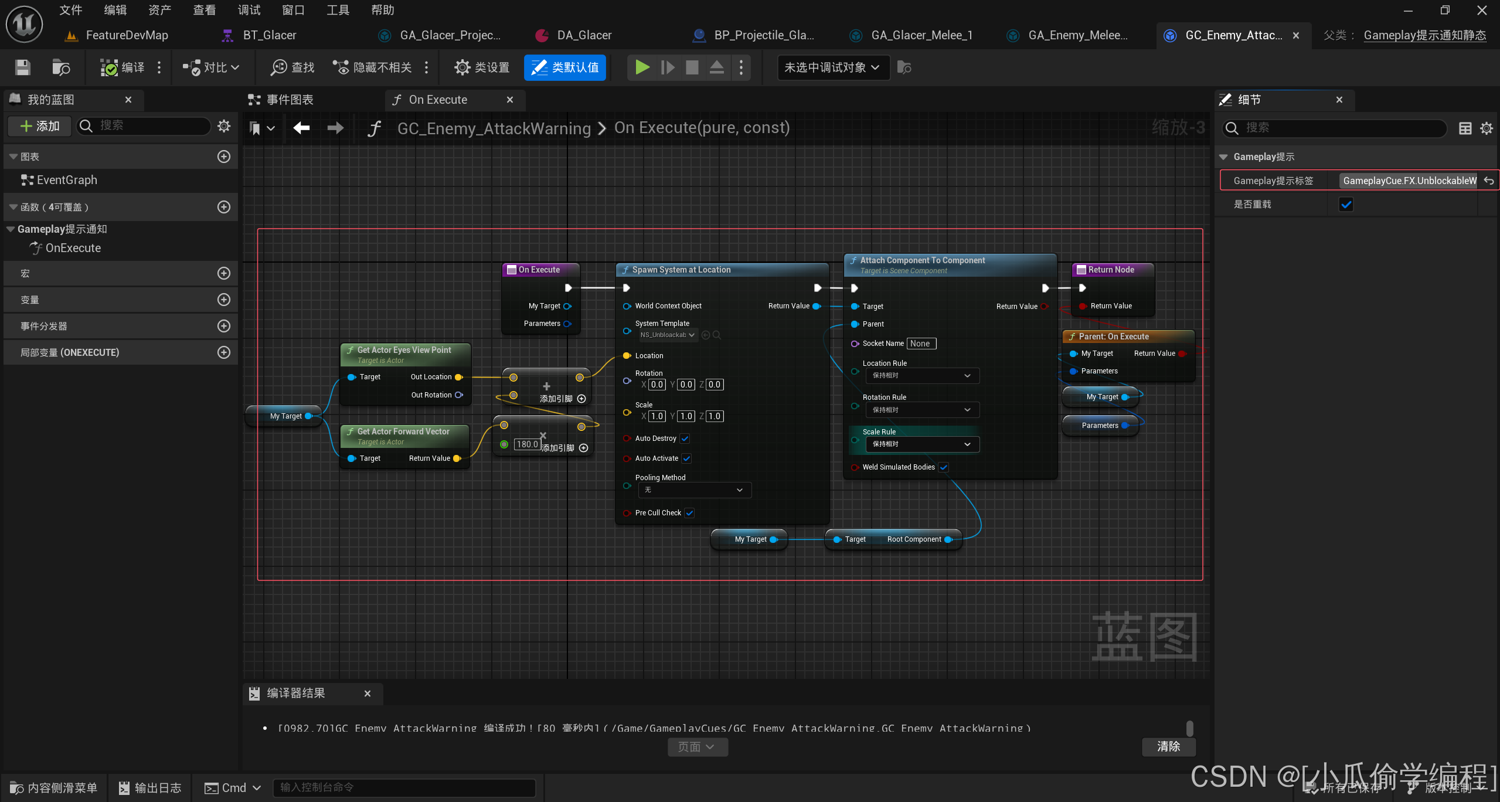Click add new function plus icon

click(x=223, y=207)
